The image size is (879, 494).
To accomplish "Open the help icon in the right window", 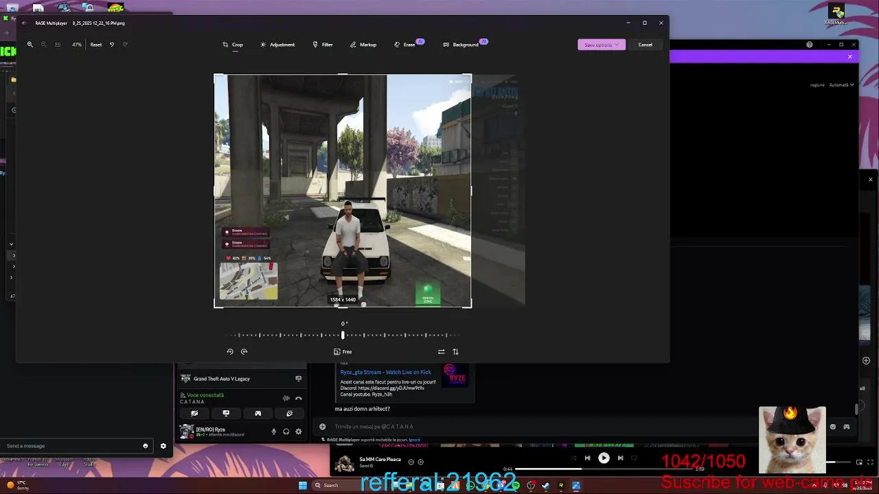I will pos(809,45).
